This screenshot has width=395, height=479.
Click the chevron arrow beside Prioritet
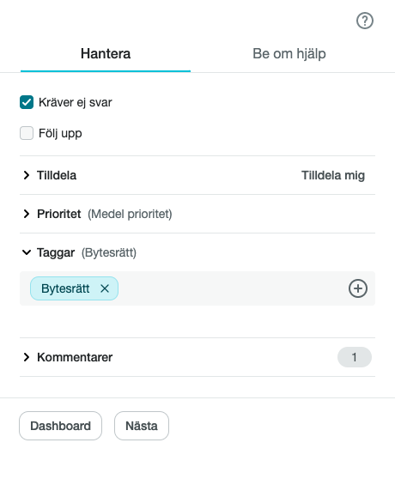click(27, 214)
